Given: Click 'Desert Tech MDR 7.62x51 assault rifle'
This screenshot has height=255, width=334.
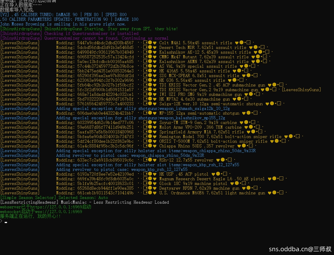Looking at the screenshot, I should [203, 47].
